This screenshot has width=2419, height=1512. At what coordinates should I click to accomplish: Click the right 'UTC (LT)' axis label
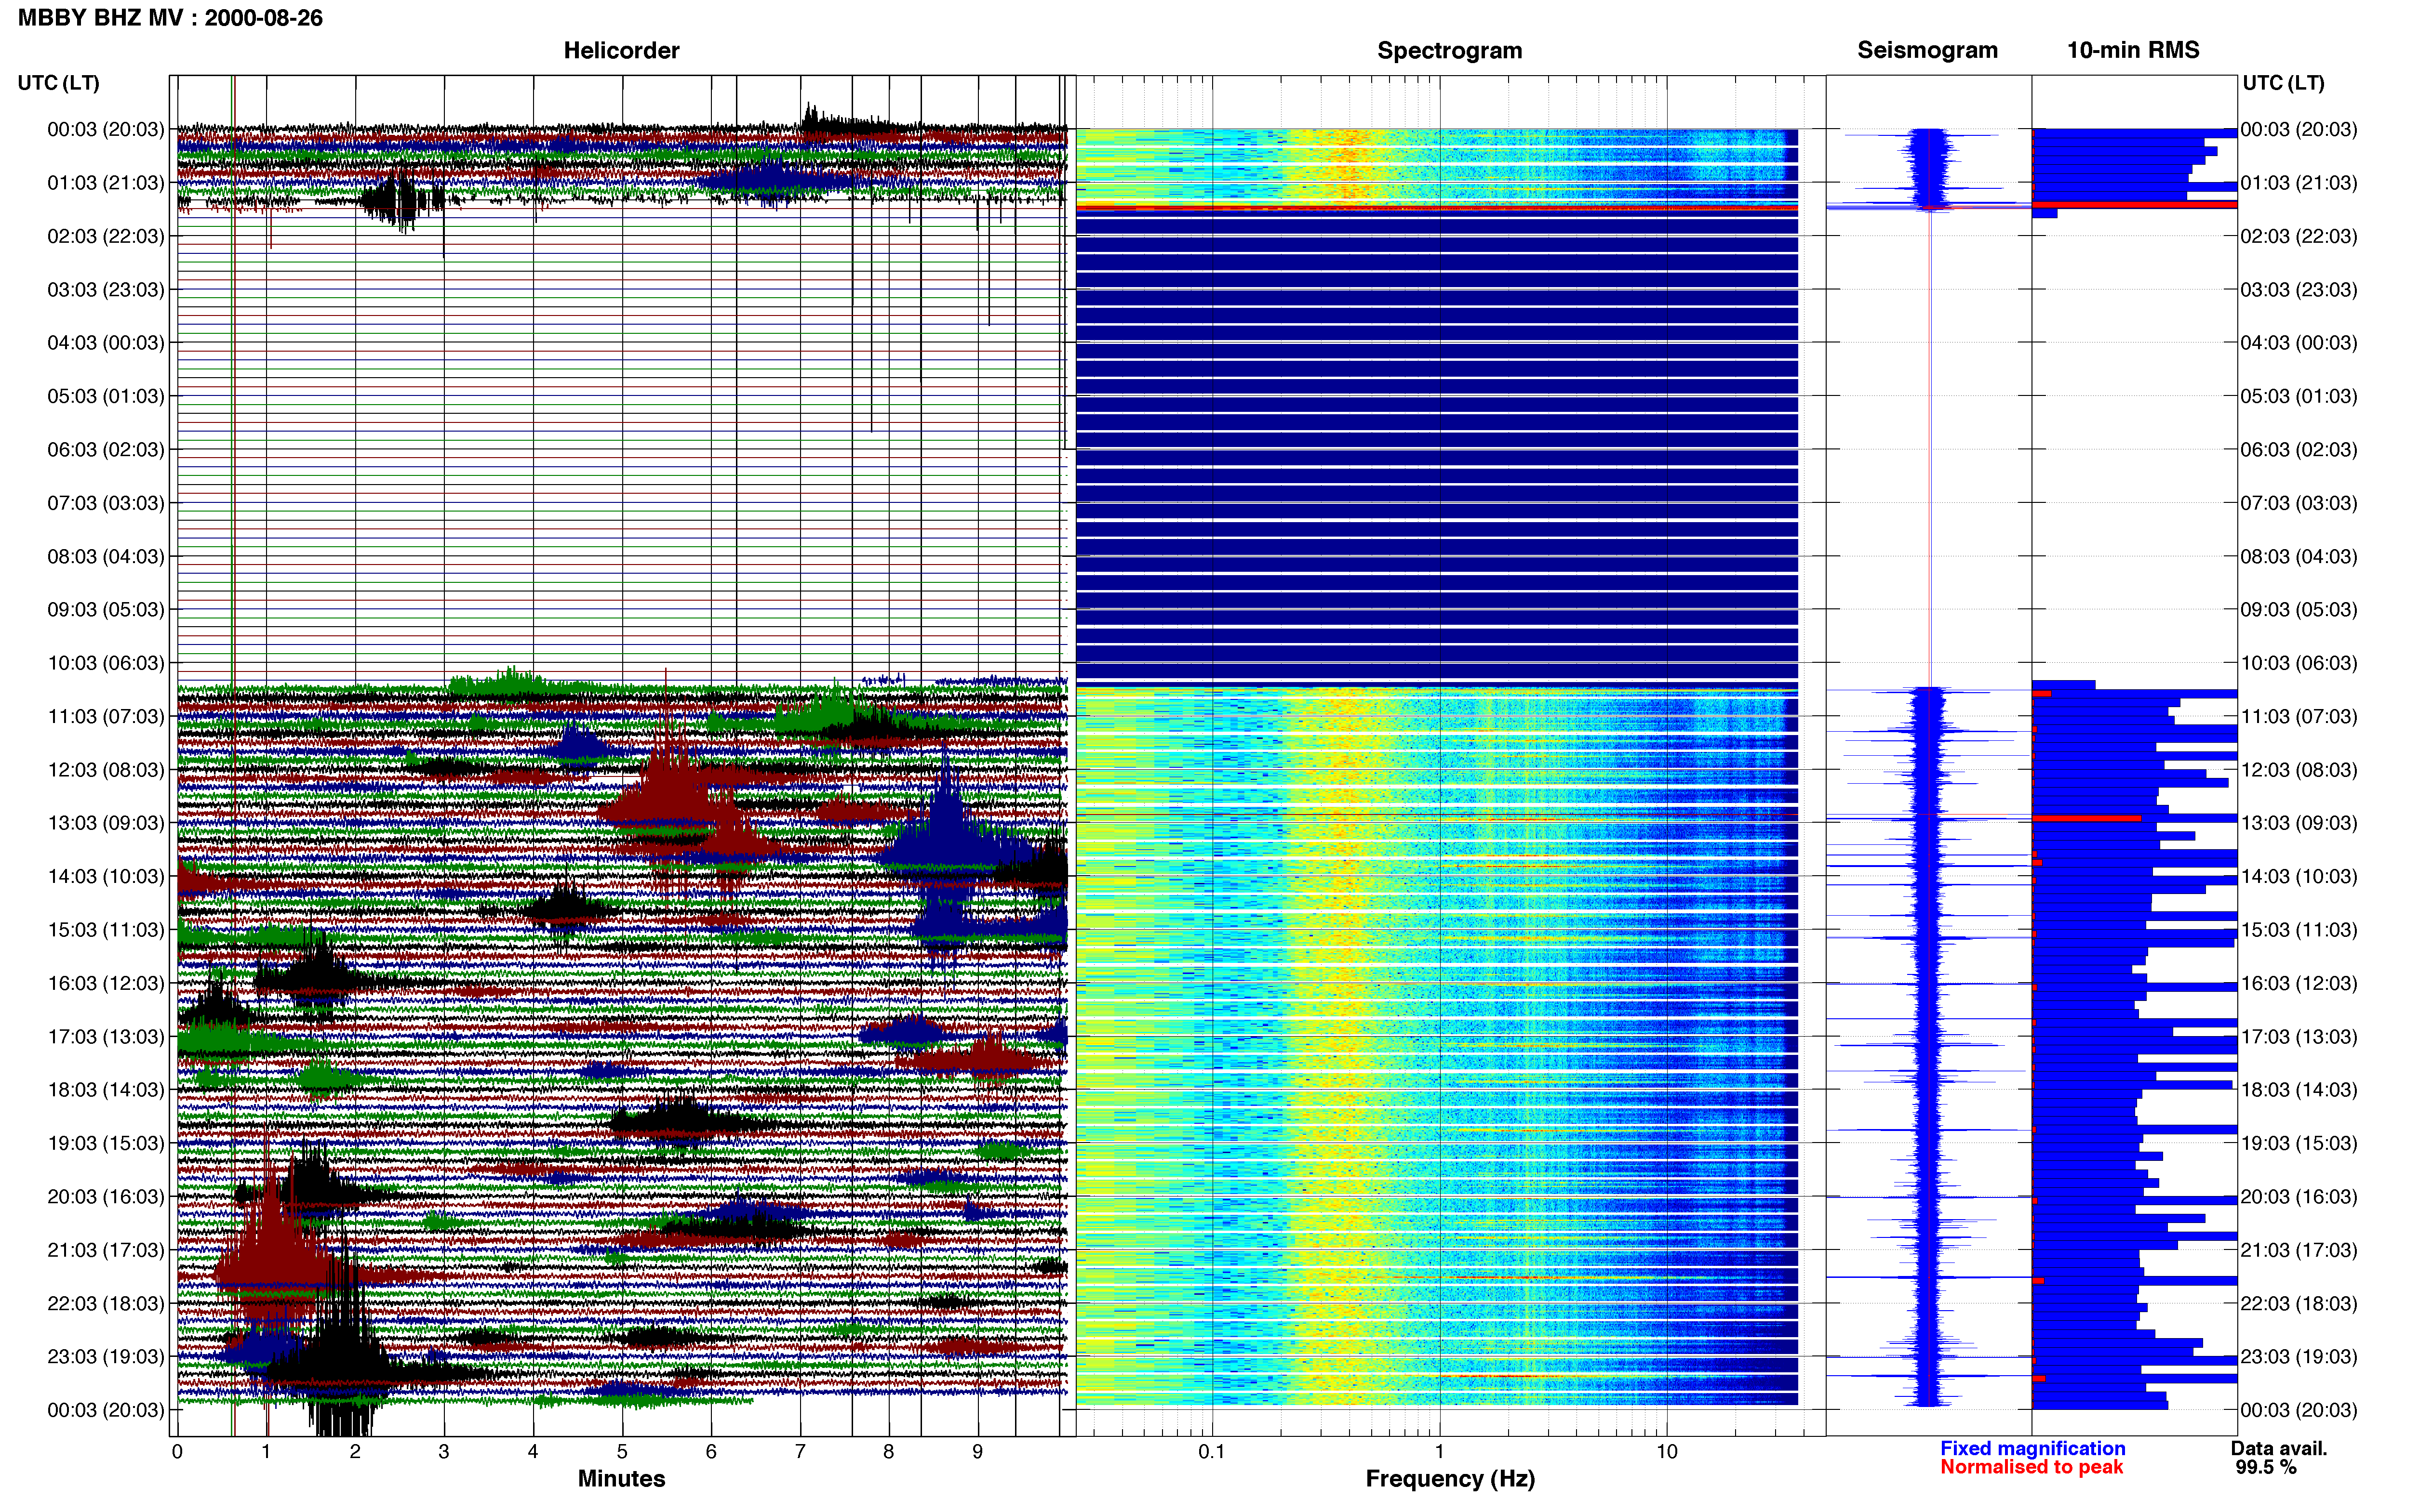[x=2283, y=83]
